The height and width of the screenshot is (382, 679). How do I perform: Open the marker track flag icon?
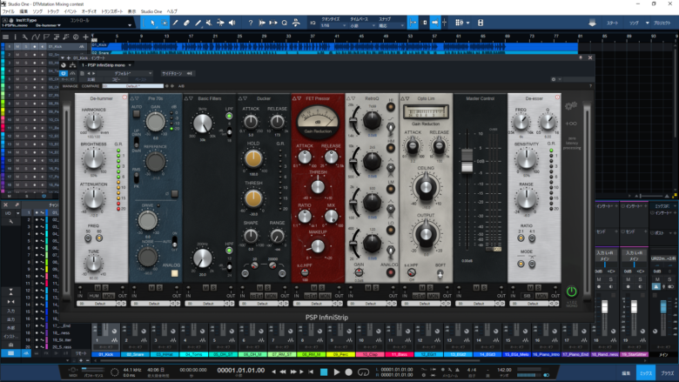[x=46, y=37]
